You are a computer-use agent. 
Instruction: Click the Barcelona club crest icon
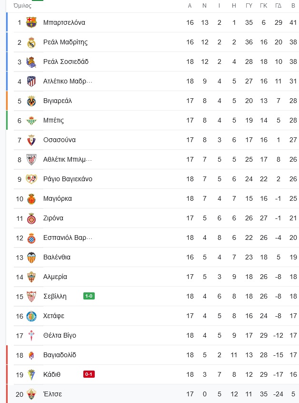point(31,22)
